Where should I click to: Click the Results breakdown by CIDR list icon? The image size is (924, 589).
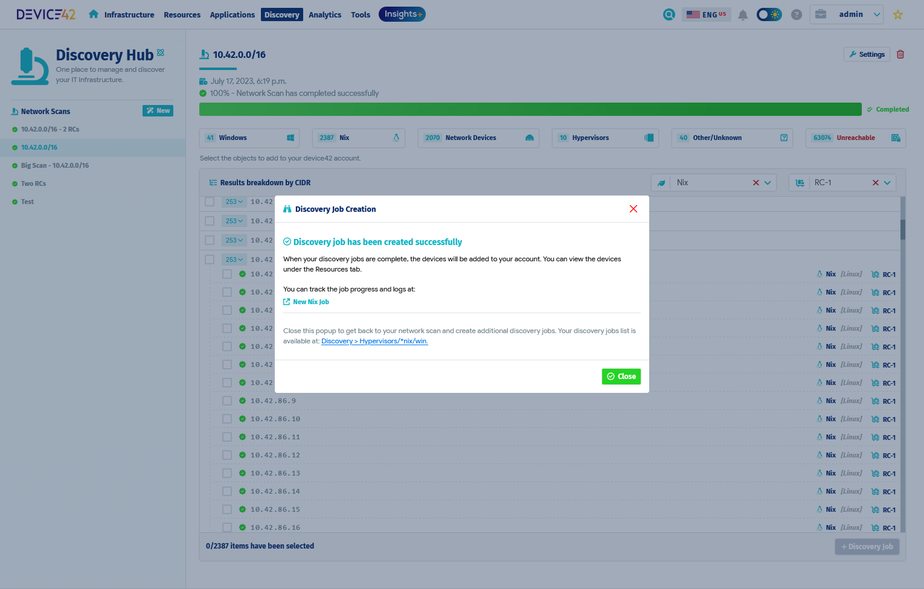(213, 183)
